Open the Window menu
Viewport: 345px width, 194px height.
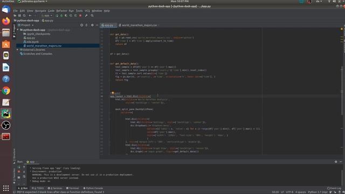coord(96,11)
